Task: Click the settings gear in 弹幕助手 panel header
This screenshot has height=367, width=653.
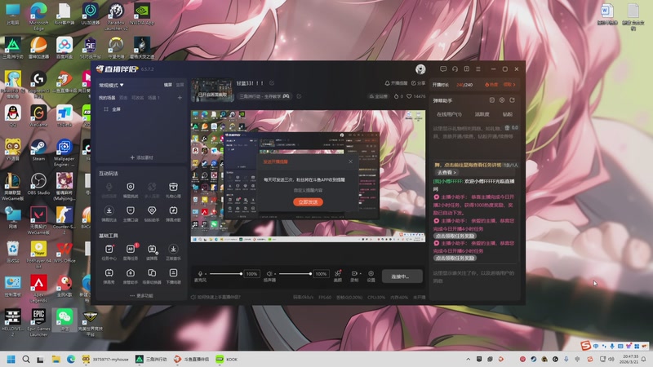Action: (x=502, y=100)
